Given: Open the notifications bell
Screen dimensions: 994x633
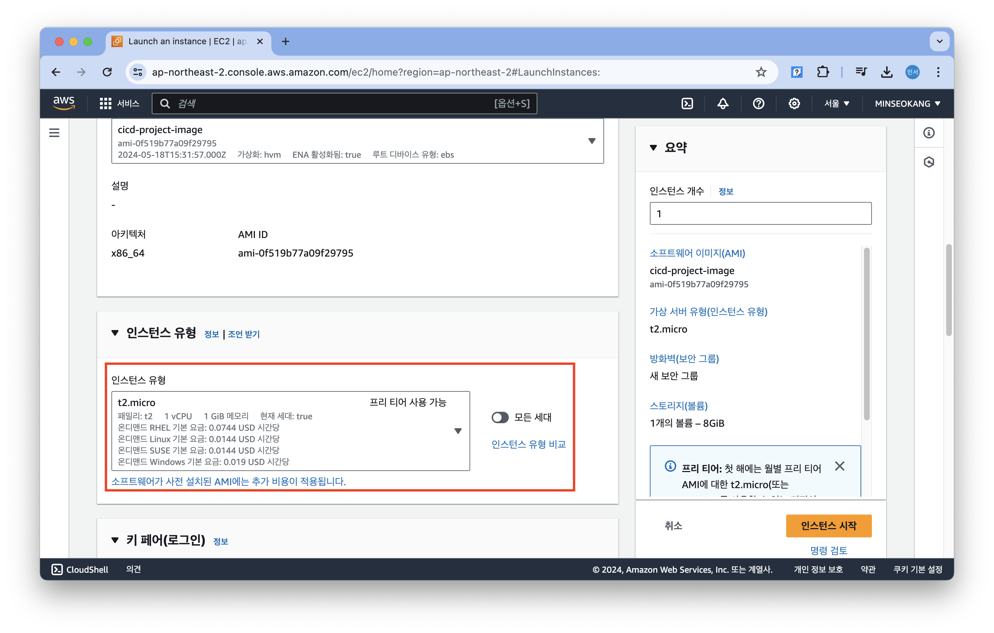Looking at the screenshot, I should coord(722,103).
